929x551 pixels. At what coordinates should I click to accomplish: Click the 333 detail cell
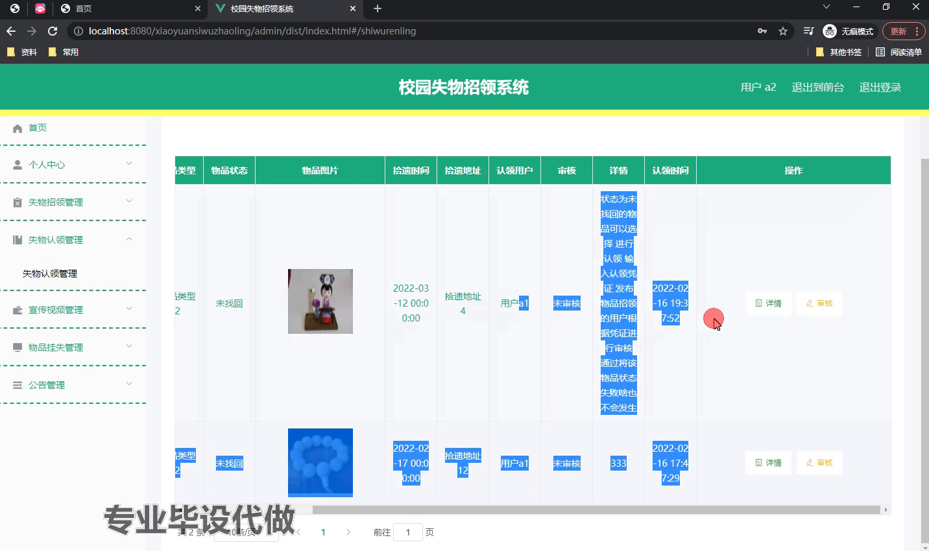click(x=618, y=463)
